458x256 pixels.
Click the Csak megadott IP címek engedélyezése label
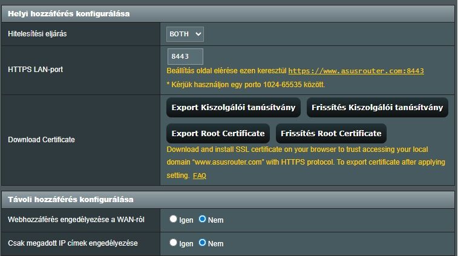(73, 243)
